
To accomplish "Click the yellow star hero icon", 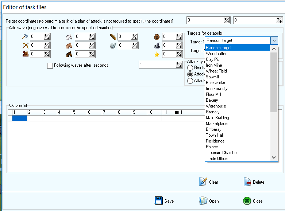I will pyautogui.click(x=157, y=54).
